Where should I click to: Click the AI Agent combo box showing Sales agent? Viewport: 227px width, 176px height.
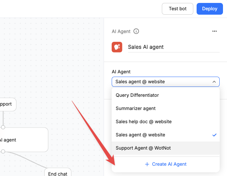click(161, 82)
